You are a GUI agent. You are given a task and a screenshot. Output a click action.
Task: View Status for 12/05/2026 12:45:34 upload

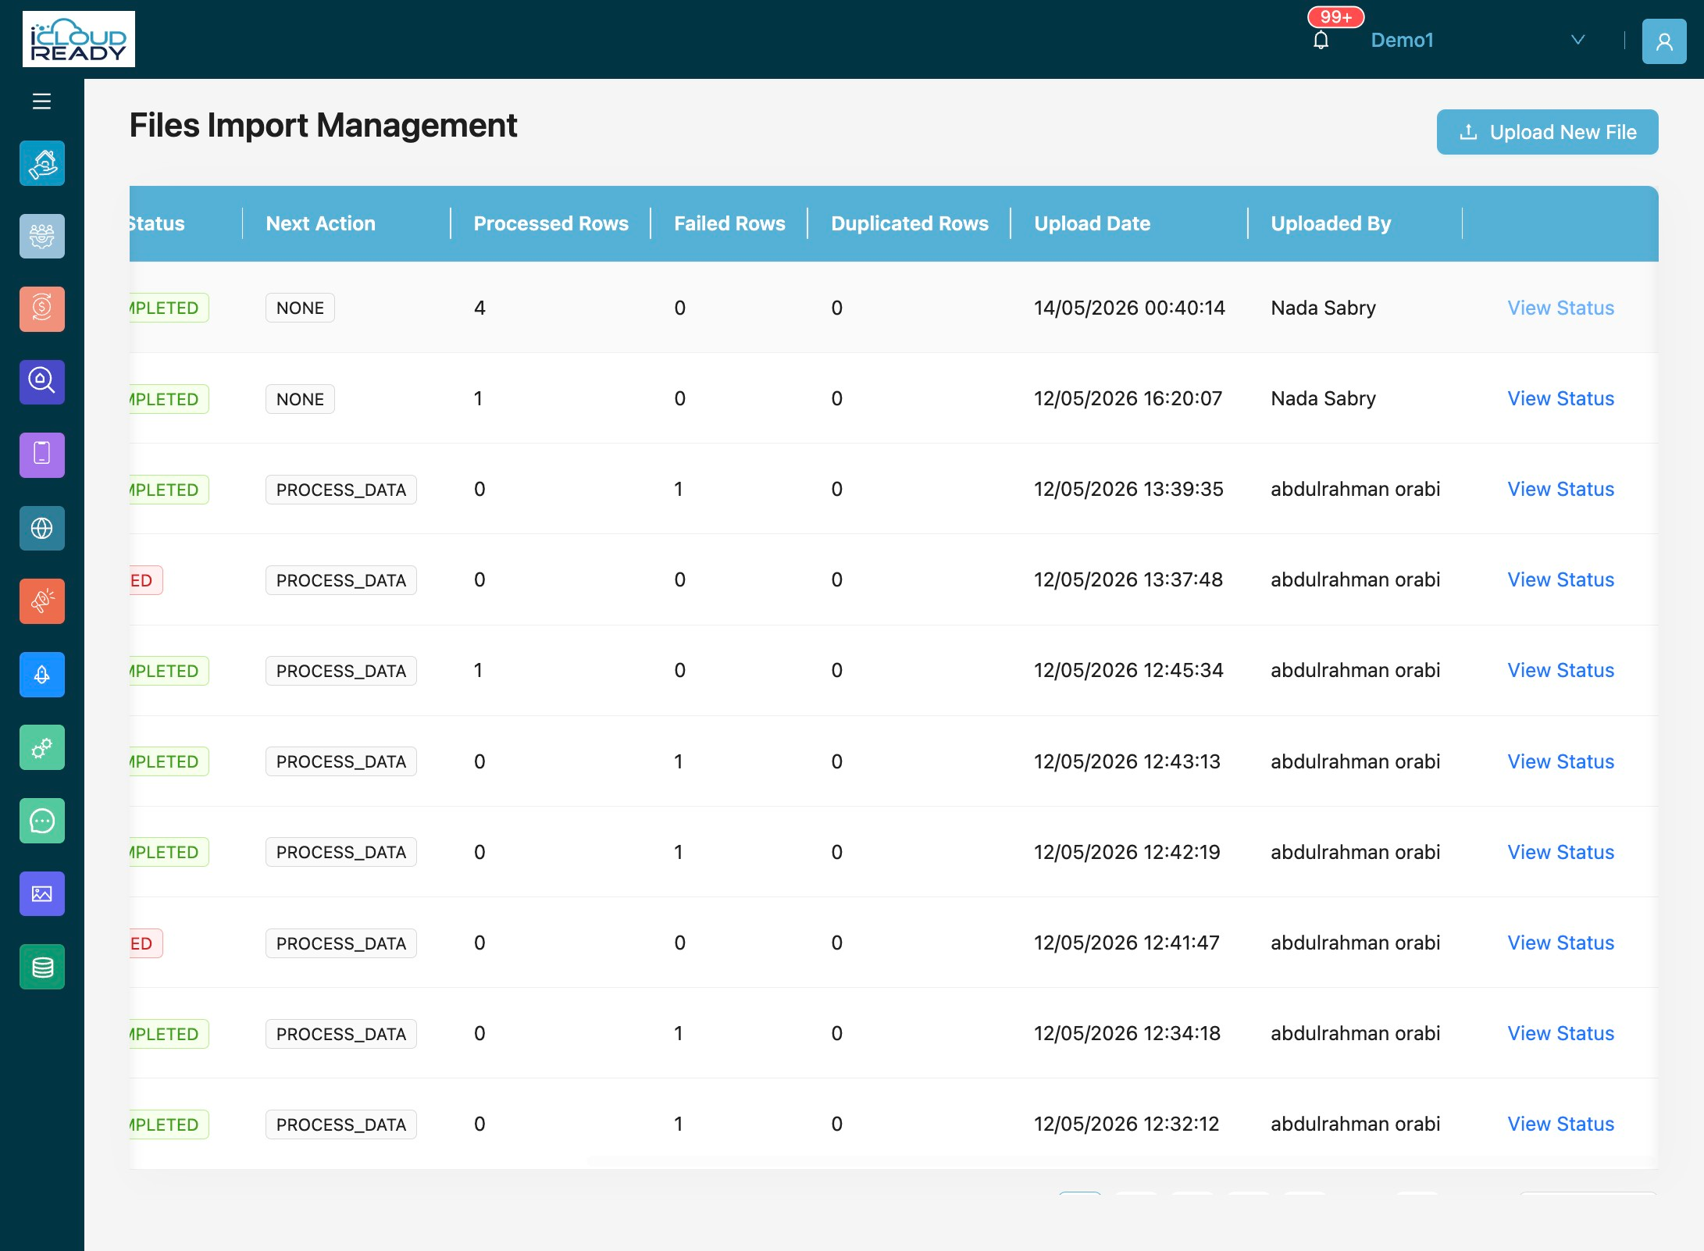pos(1560,670)
